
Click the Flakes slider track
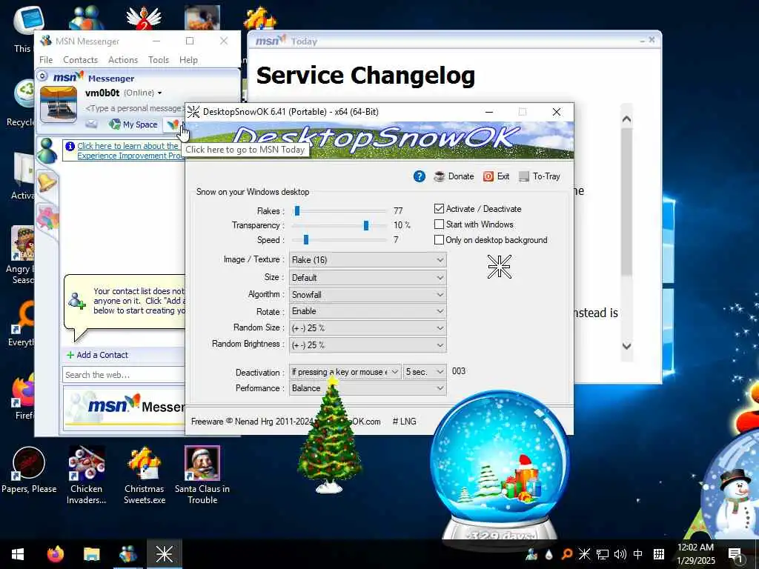click(x=339, y=211)
